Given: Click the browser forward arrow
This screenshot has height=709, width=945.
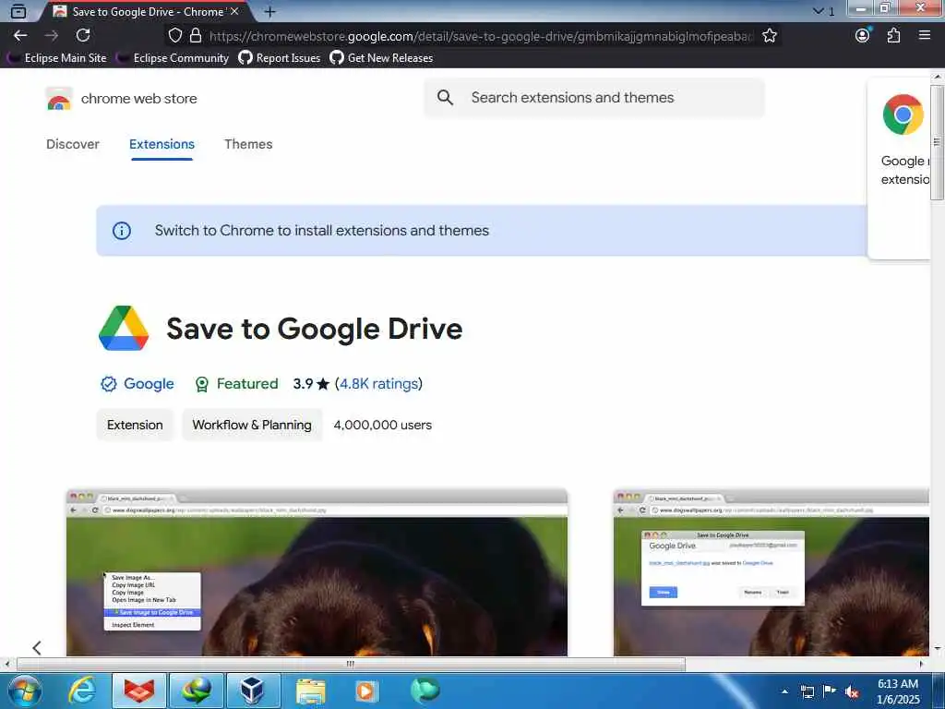Looking at the screenshot, I should [52, 36].
